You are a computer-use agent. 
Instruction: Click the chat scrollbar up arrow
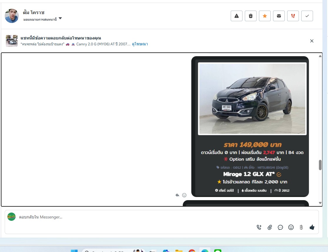(x=320, y=56)
